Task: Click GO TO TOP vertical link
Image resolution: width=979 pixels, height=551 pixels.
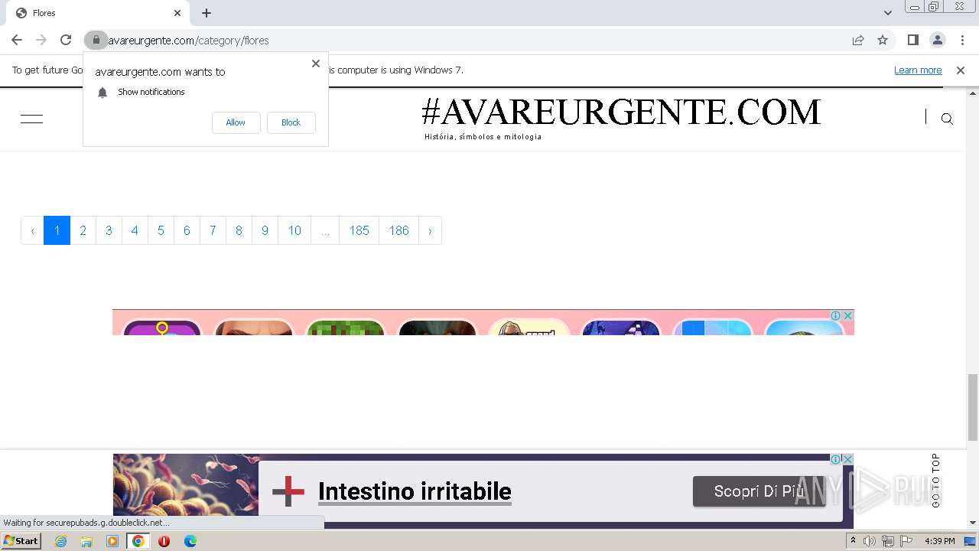Action: pyautogui.click(x=935, y=481)
